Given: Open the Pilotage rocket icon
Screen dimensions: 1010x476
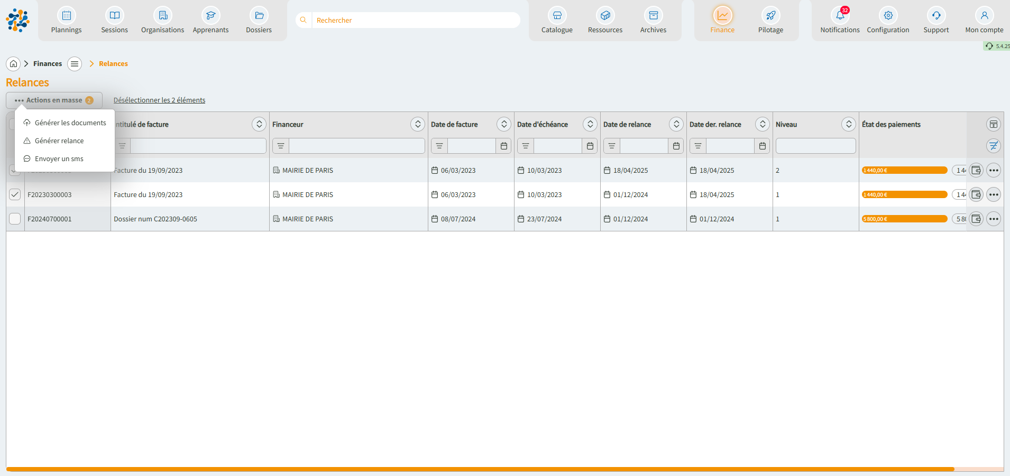Looking at the screenshot, I should coord(770,16).
